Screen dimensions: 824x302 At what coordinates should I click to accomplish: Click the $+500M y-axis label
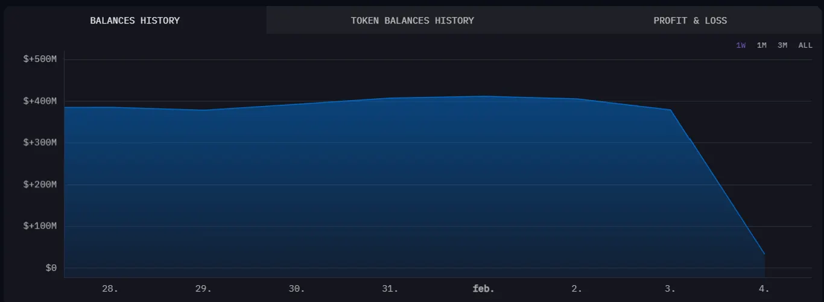[x=40, y=59]
